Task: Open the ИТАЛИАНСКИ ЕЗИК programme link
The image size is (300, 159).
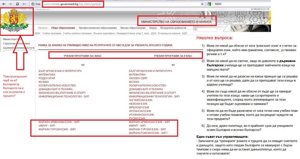Action: pyautogui.click(x=141, y=115)
